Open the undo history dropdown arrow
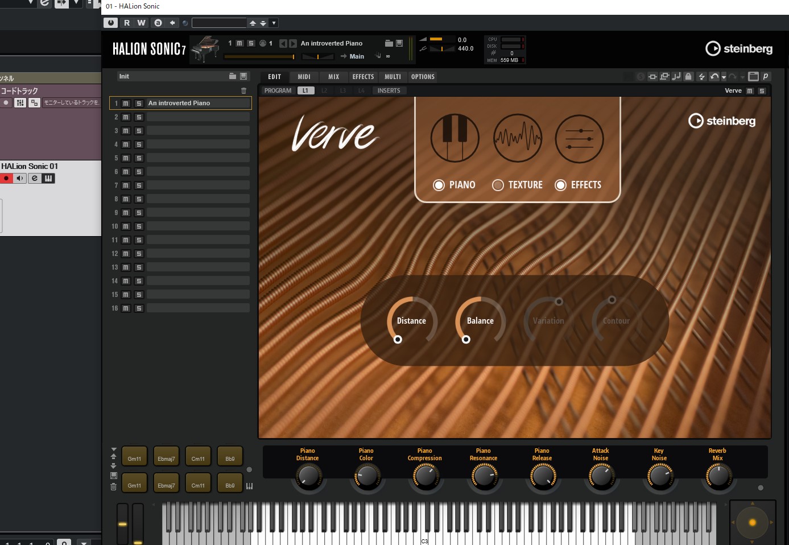Image resolution: width=789 pixels, height=545 pixels. pos(724,77)
